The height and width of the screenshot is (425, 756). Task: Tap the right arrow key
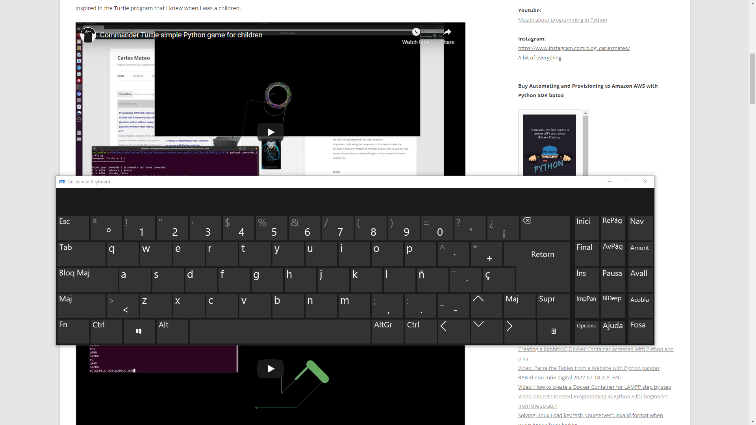519,331
